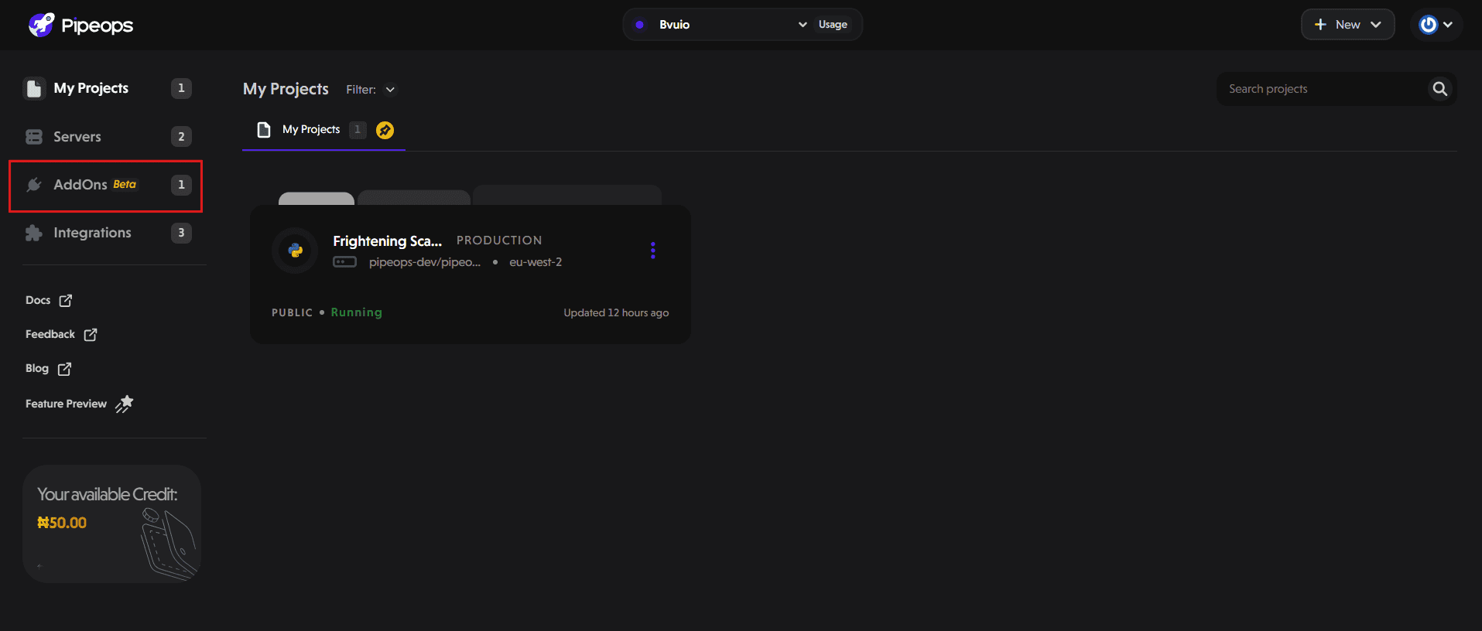The height and width of the screenshot is (631, 1482).
Task: Click the Servers count badge 2
Action: click(181, 137)
